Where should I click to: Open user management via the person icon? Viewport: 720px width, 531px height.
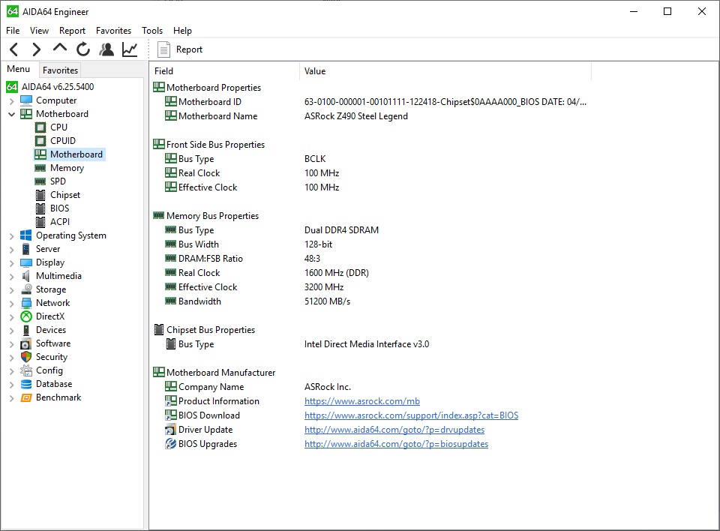coord(106,49)
